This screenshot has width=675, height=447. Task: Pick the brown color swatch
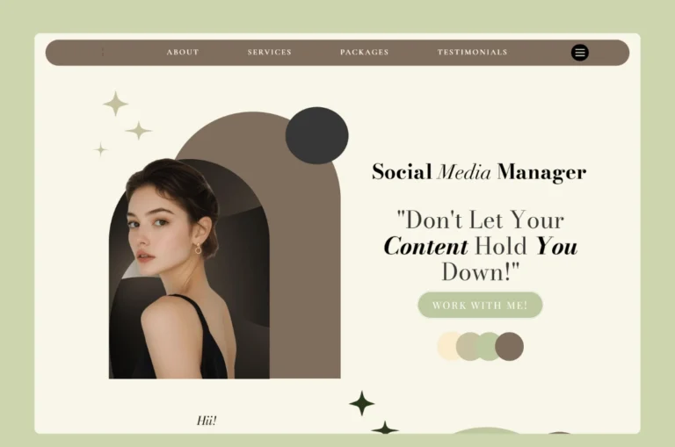(511, 346)
